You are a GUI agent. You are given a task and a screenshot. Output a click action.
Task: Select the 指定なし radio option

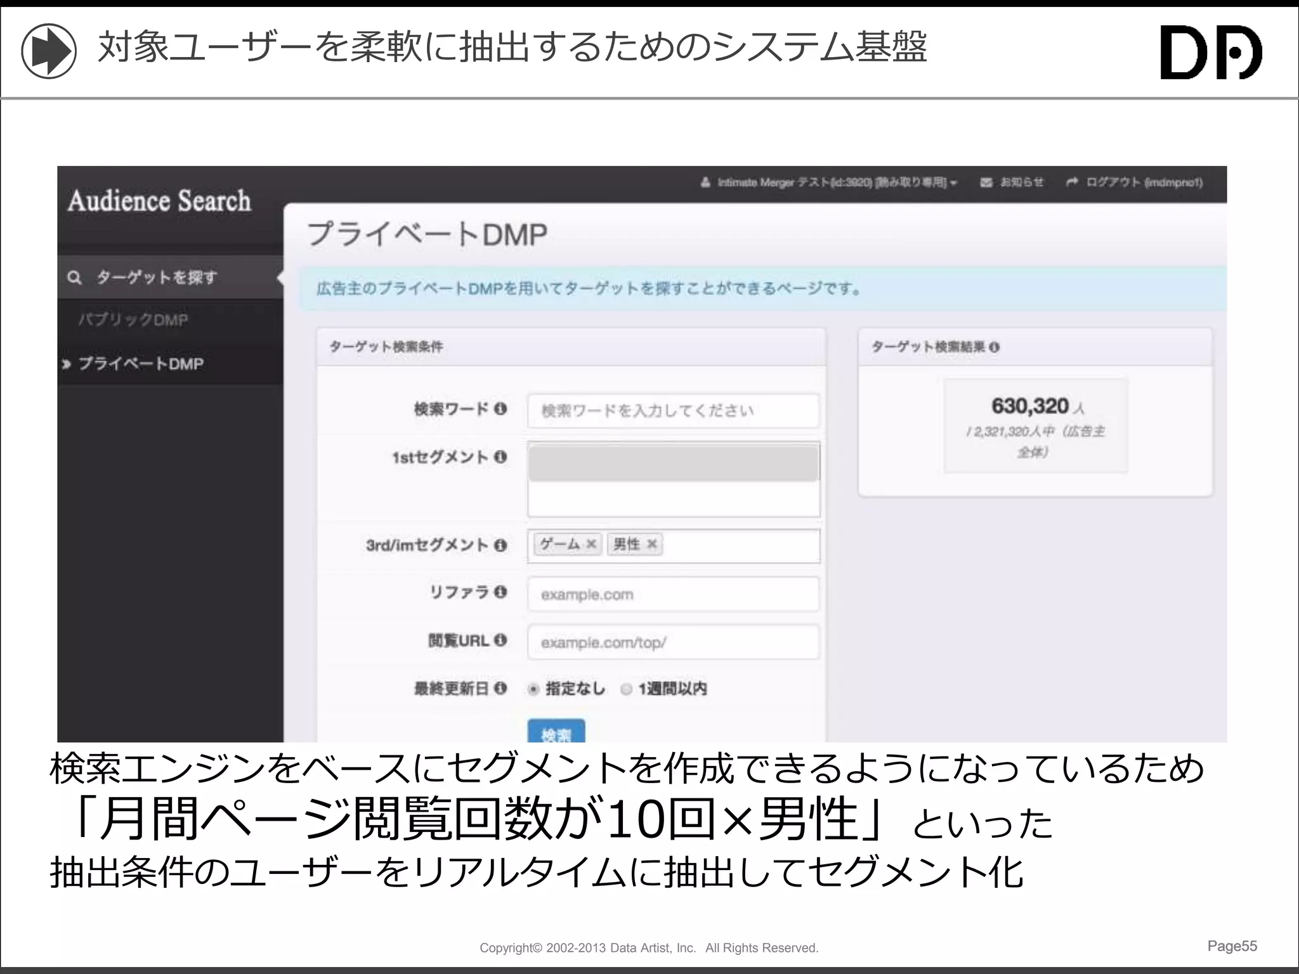pyautogui.click(x=533, y=689)
